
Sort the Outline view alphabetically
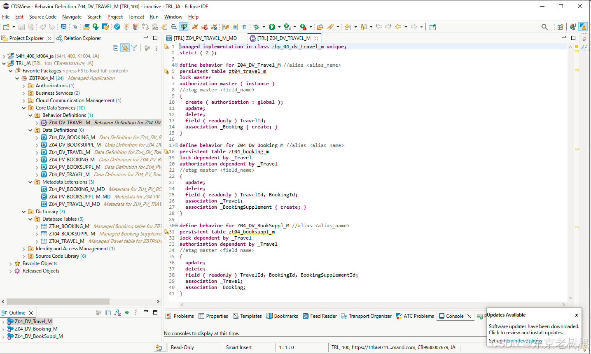(117, 313)
